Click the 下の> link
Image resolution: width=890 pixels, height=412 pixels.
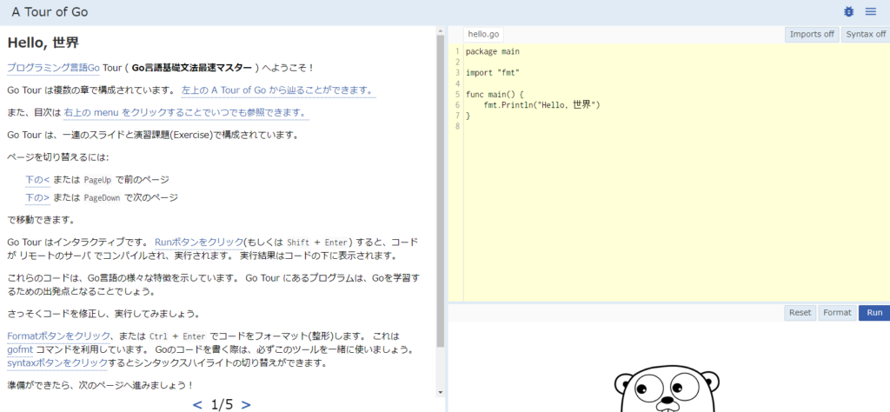37,198
